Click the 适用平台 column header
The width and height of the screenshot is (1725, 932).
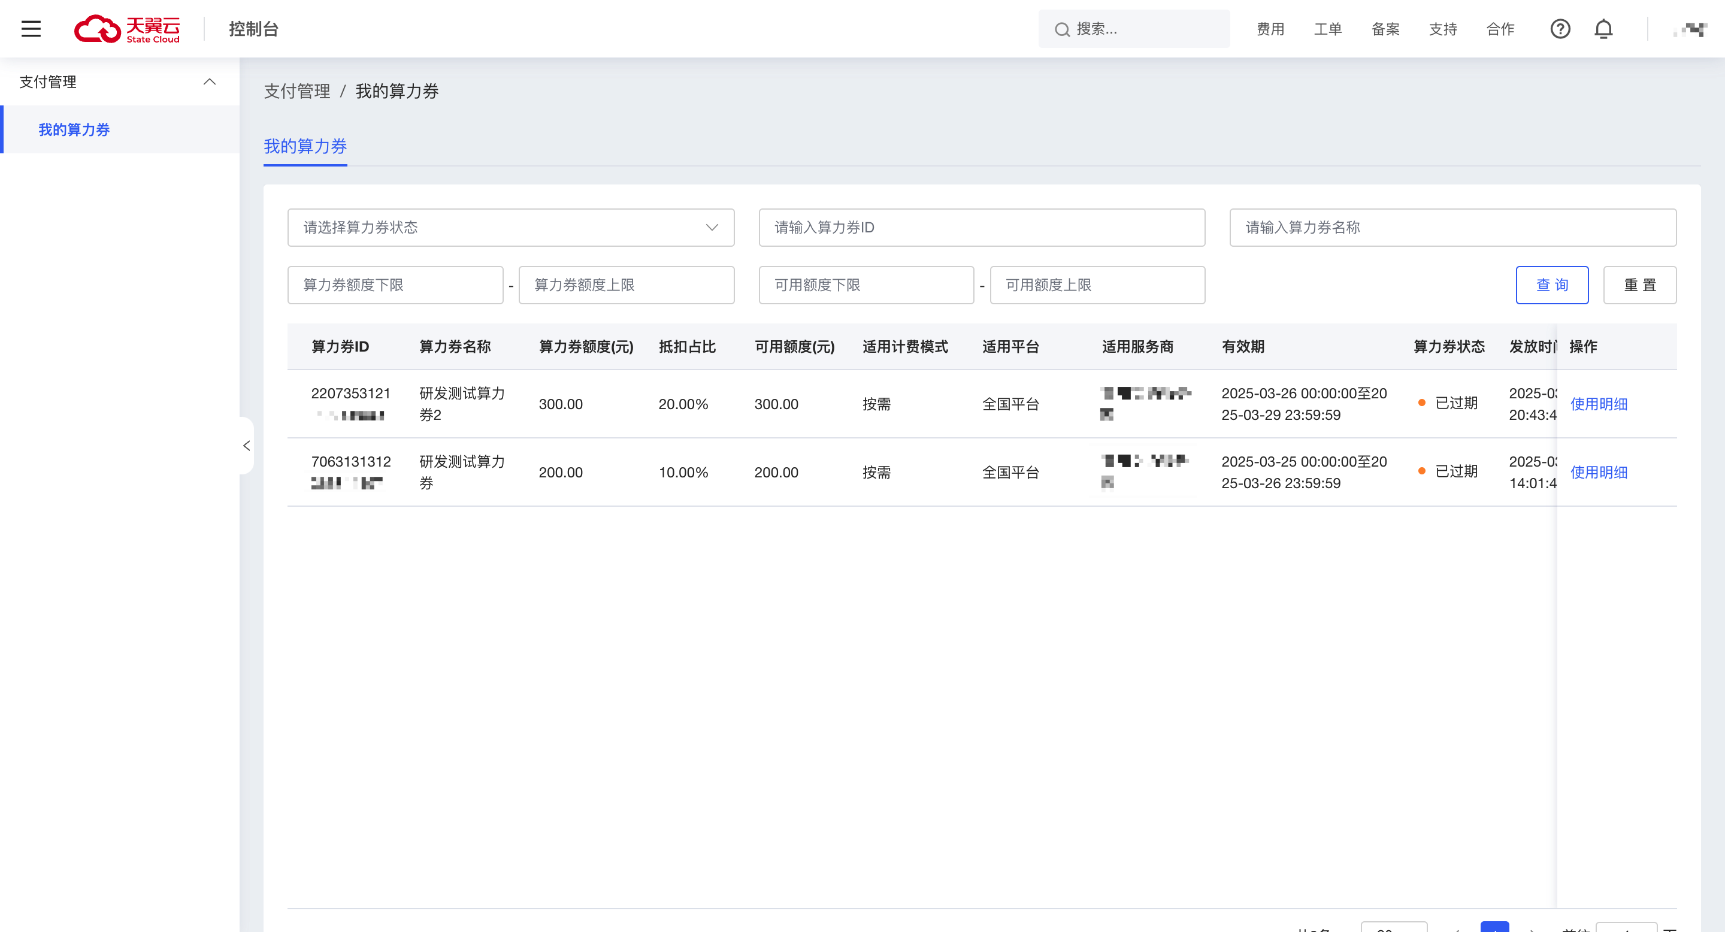point(1010,346)
